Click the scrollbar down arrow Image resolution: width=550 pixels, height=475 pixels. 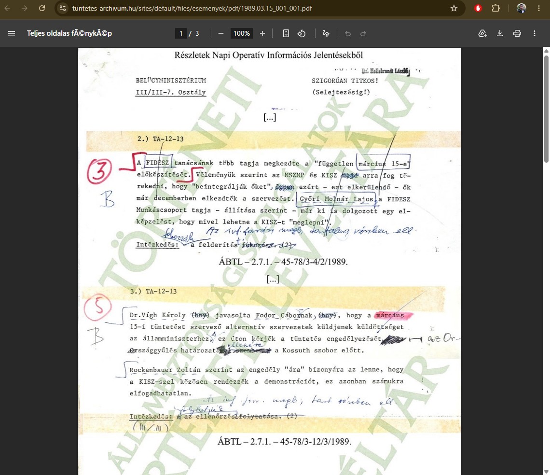pos(546,472)
